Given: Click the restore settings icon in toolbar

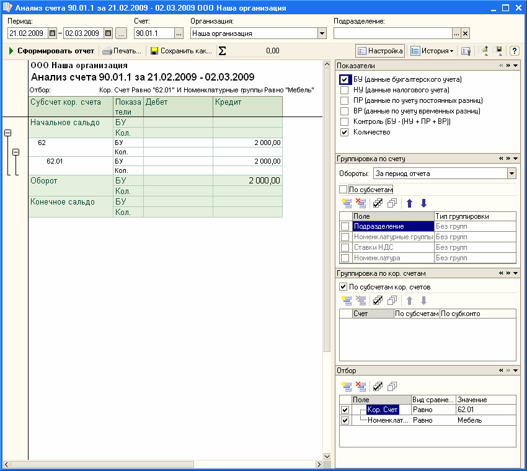Looking at the screenshot, I should (x=483, y=51).
